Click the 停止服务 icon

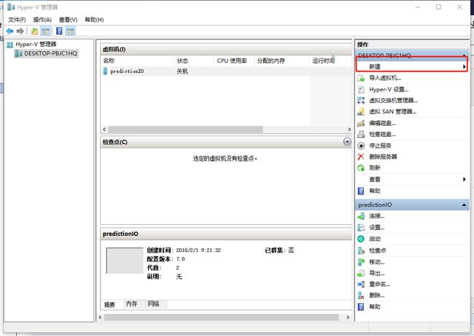(361, 145)
